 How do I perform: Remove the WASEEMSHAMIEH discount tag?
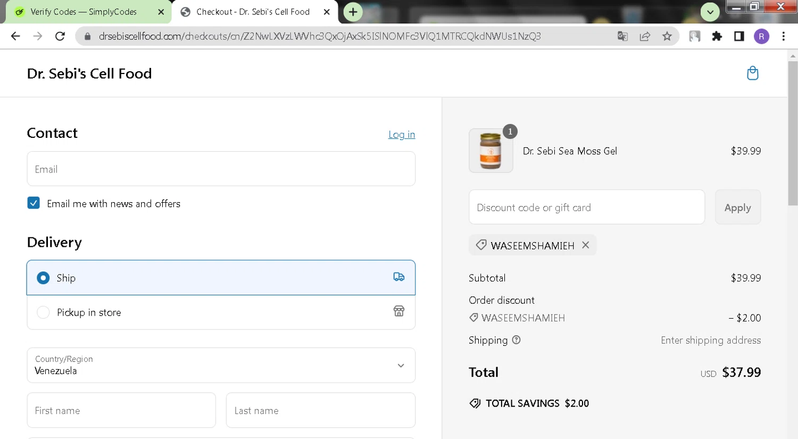click(585, 245)
